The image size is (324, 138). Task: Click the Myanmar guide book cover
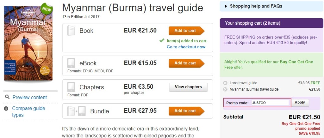coord(28,43)
